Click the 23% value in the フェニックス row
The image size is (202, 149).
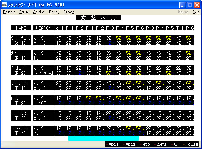90,118
